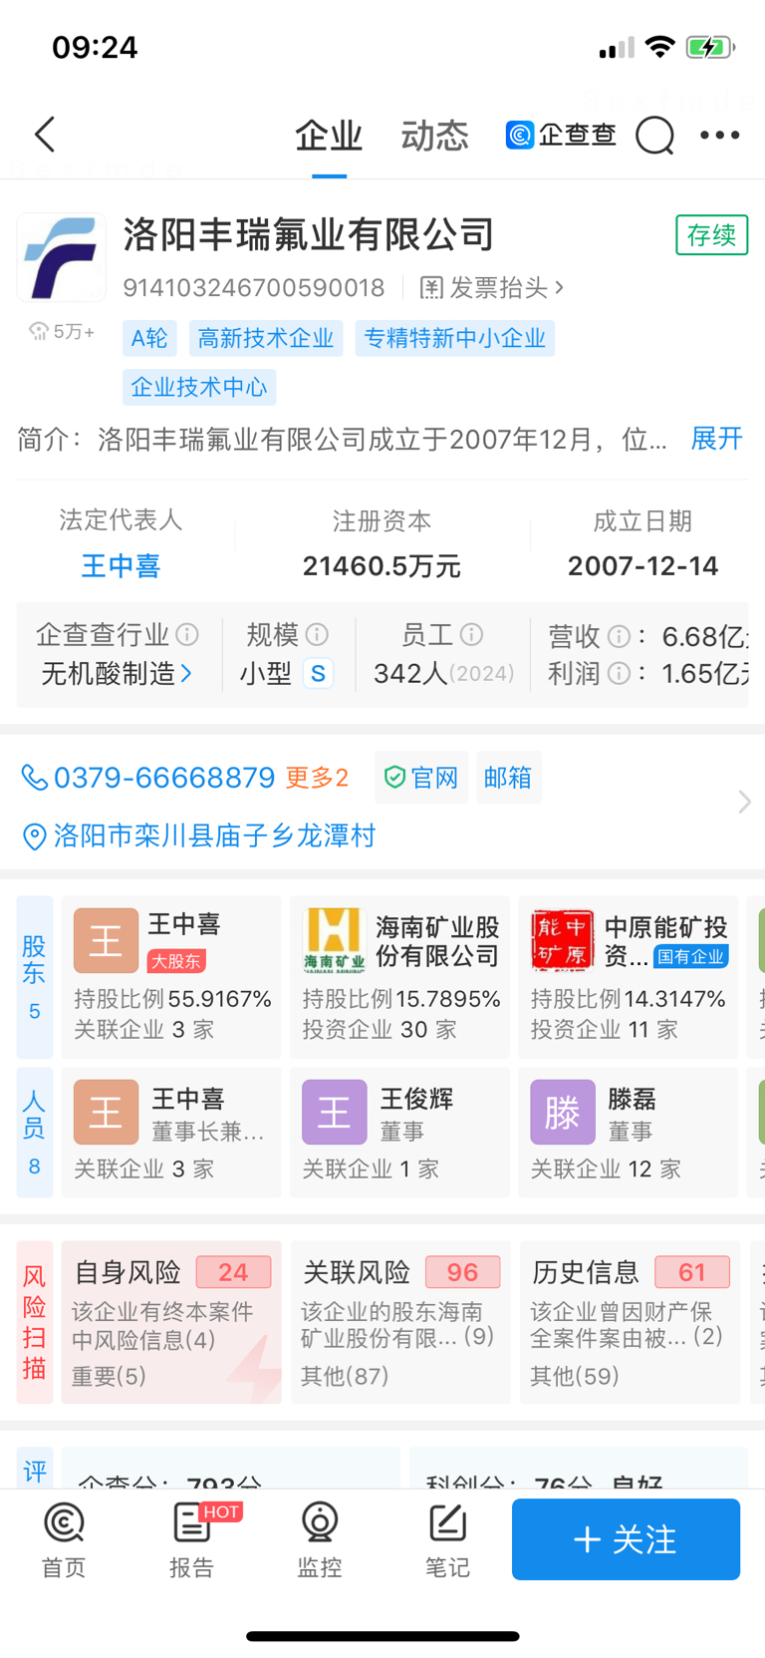The width and height of the screenshot is (765, 1658).
Task: Tap the 企业技术中心 tag
Action: (199, 387)
